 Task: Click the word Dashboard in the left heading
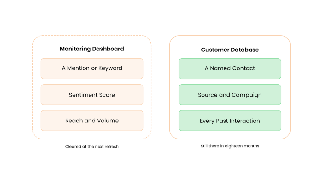point(108,49)
